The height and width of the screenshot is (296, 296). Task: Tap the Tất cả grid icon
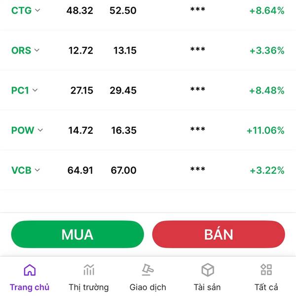[x=266, y=269]
